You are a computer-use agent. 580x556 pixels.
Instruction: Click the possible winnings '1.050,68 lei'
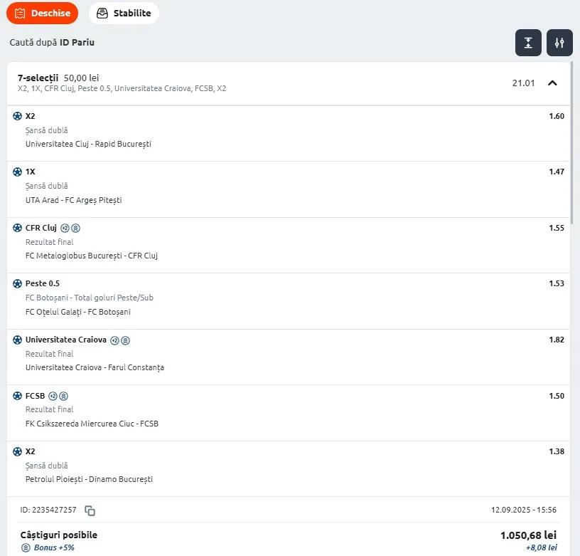[528, 535]
